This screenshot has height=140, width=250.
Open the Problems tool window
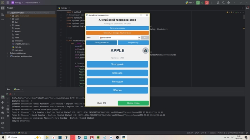2,123
